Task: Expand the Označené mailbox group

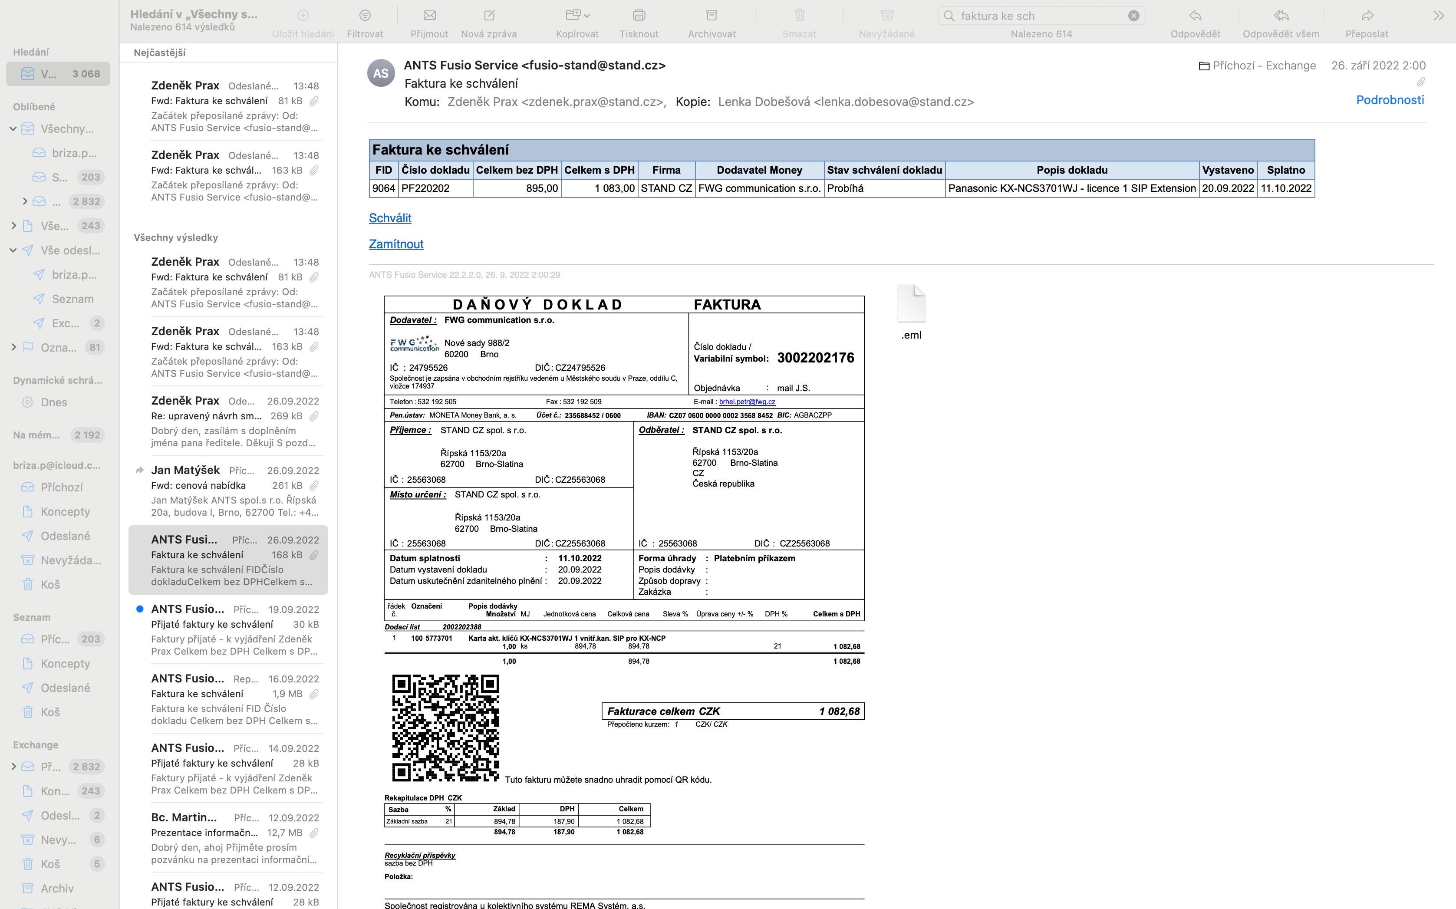Action: [x=13, y=347]
